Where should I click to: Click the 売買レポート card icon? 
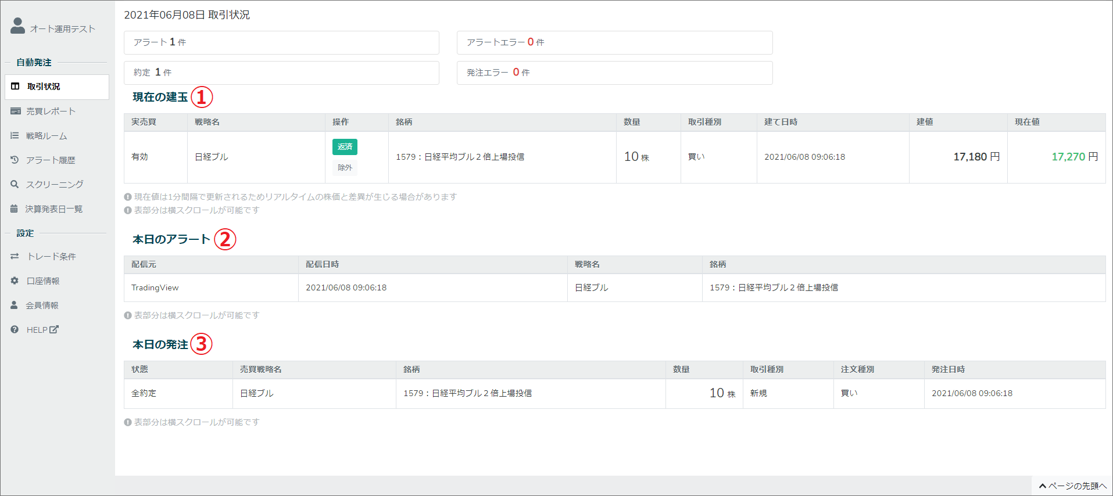[x=16, y=111]
